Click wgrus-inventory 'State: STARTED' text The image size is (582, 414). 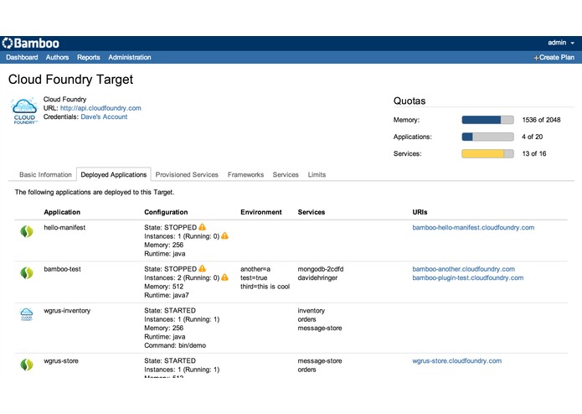(170, 310)
